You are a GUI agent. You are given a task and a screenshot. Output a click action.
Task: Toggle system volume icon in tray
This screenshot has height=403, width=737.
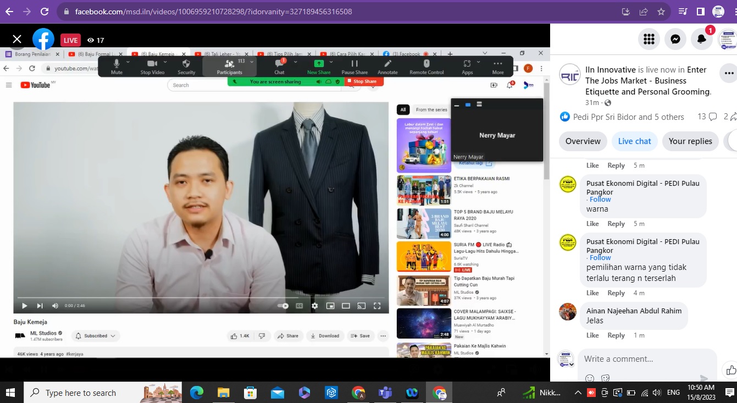pos(657,393)
